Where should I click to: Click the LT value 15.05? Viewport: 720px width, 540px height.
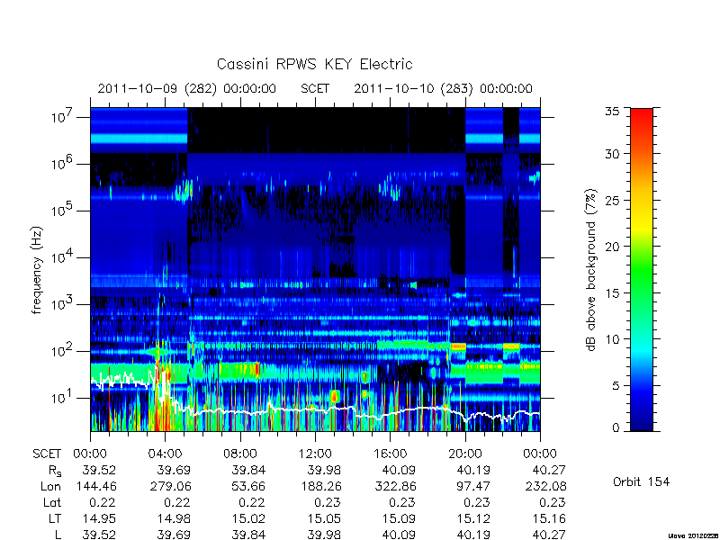point(324,519)
